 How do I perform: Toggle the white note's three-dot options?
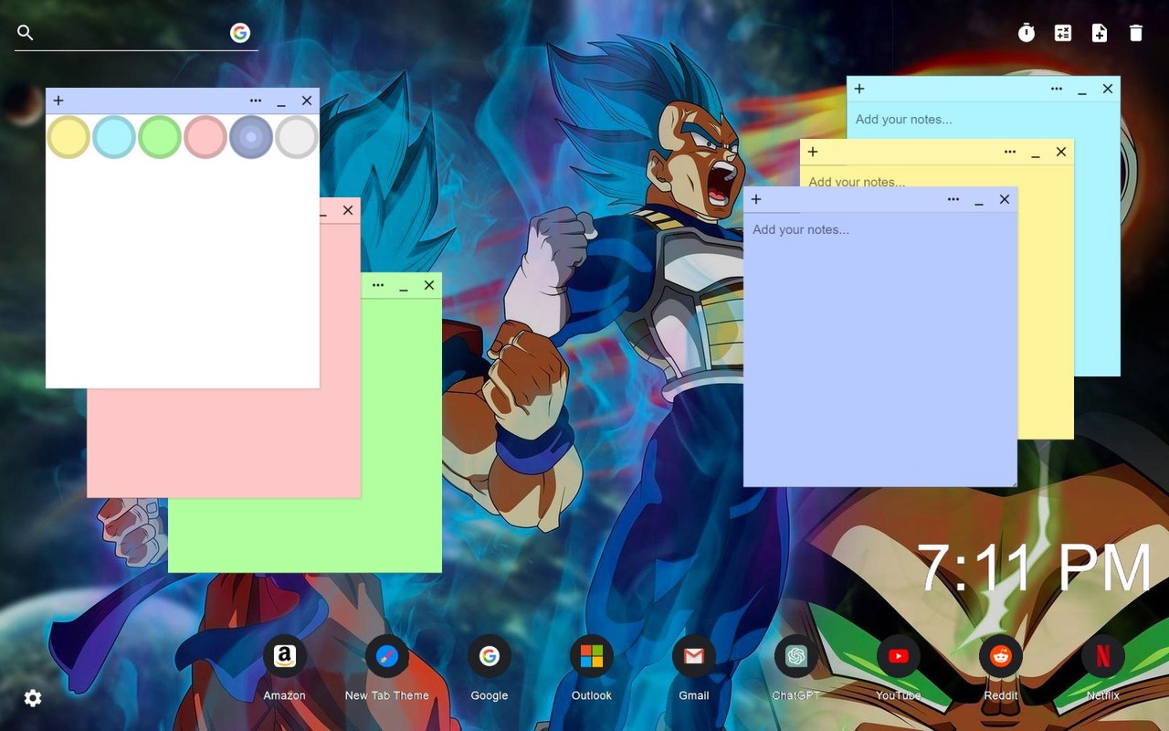click(256, 101)
